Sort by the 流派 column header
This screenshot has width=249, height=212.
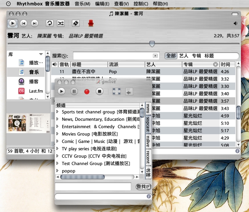point(126,64)
